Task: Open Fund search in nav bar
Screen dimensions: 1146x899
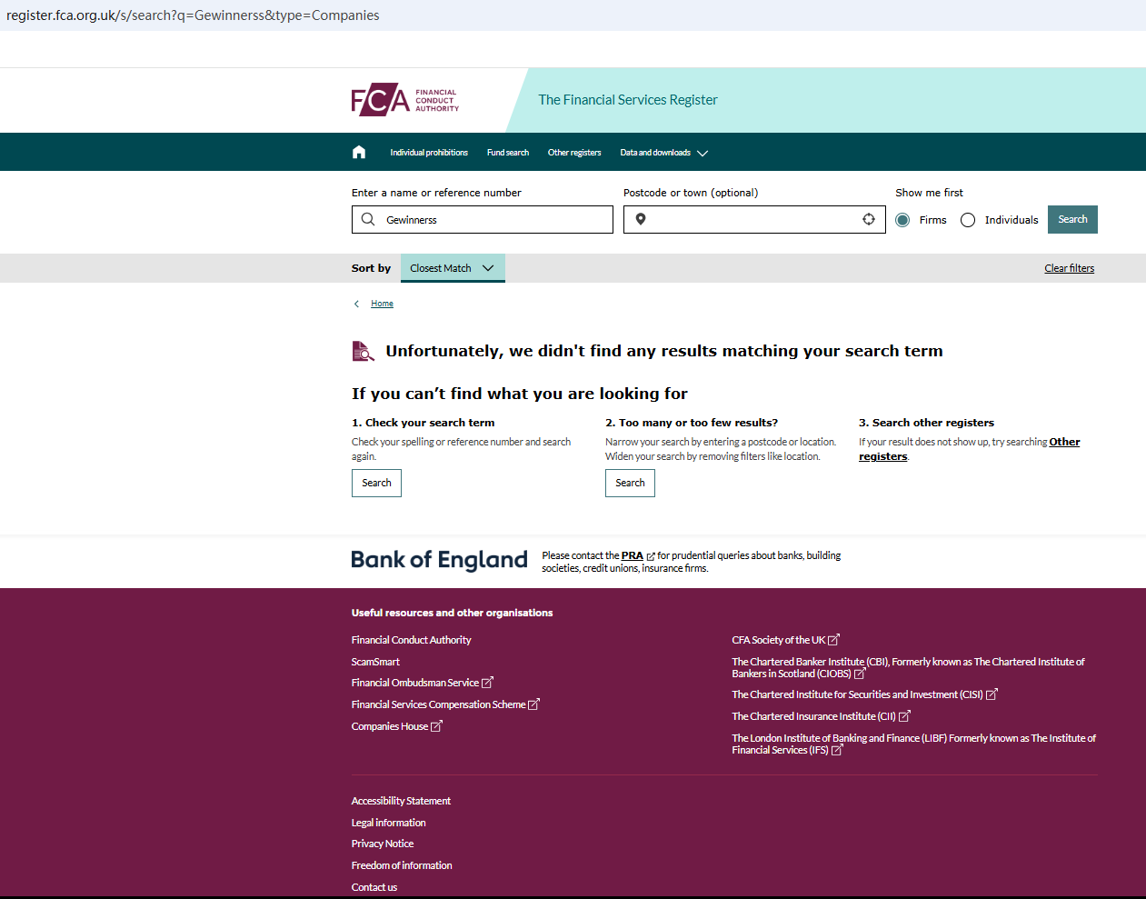Action: pyautogui.click(x=508, y=153)
